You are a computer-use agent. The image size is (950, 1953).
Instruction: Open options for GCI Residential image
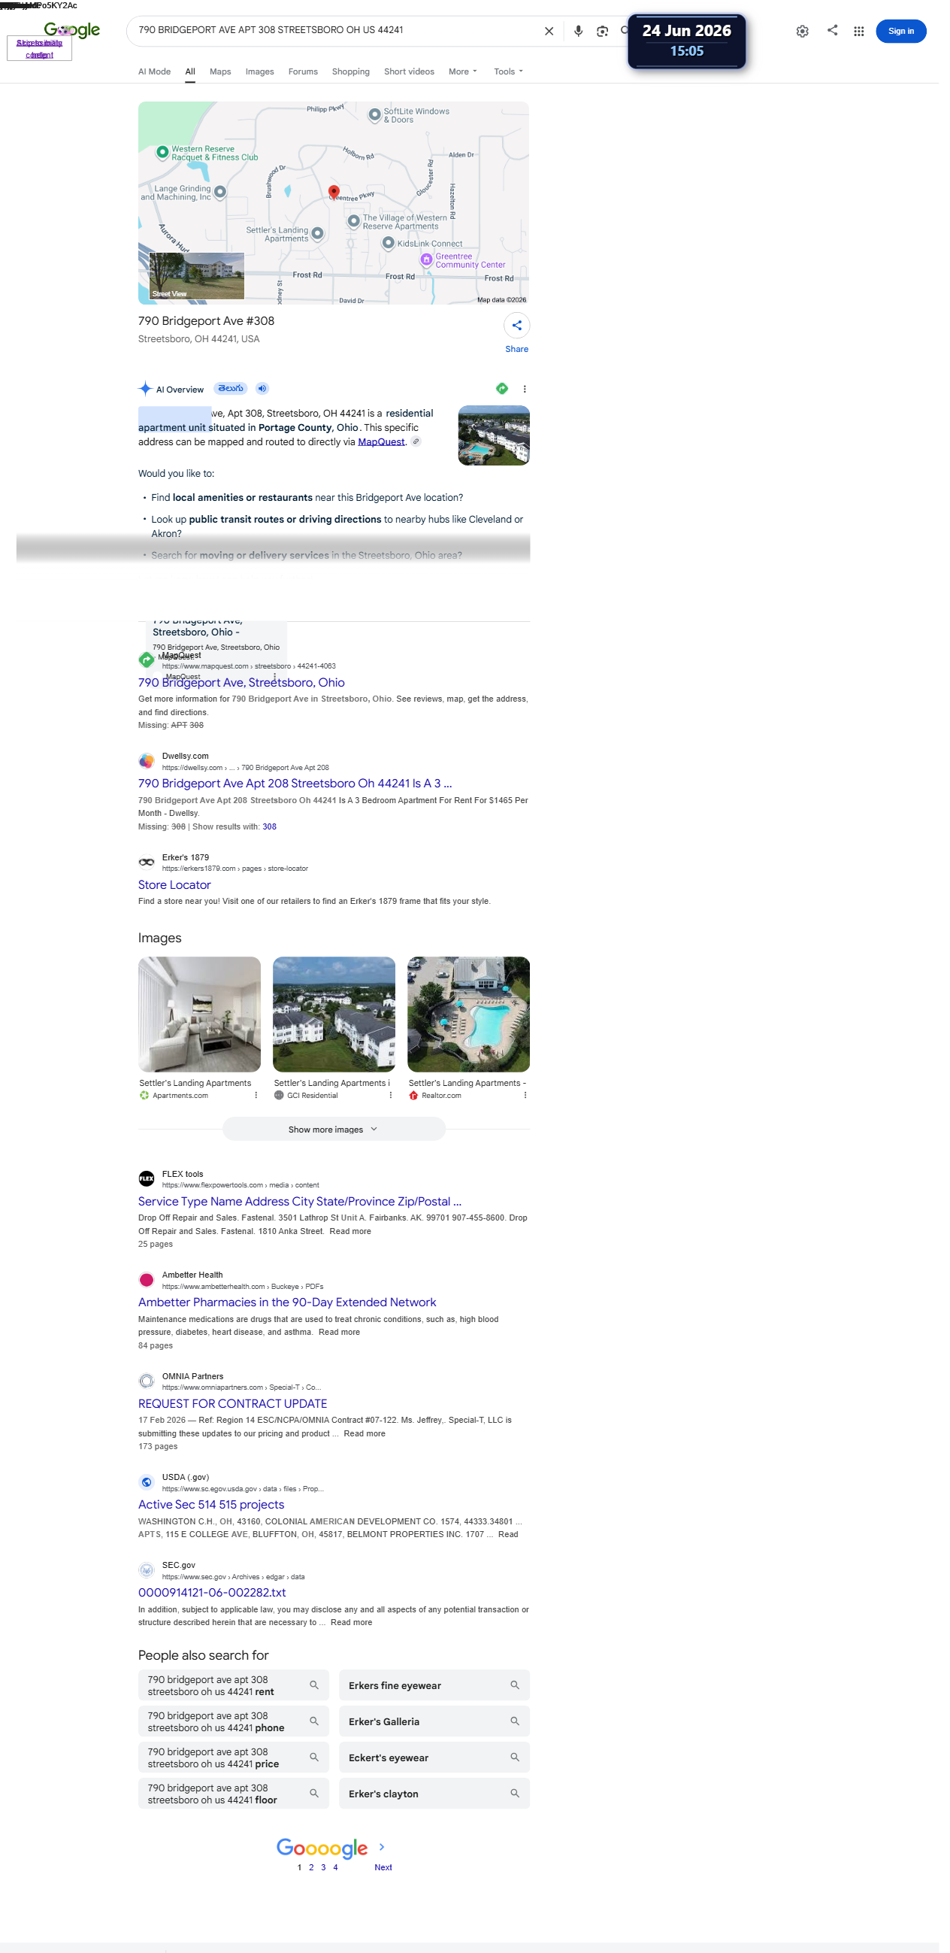point(395,1108)
